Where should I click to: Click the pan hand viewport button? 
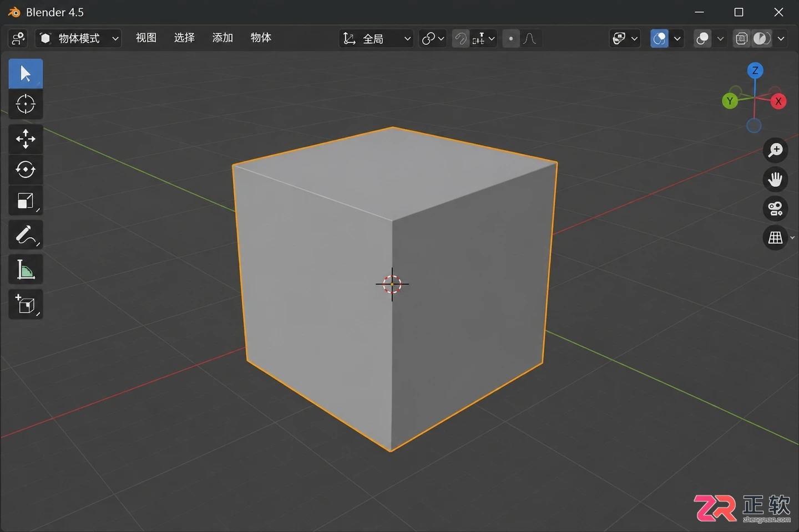775,180
